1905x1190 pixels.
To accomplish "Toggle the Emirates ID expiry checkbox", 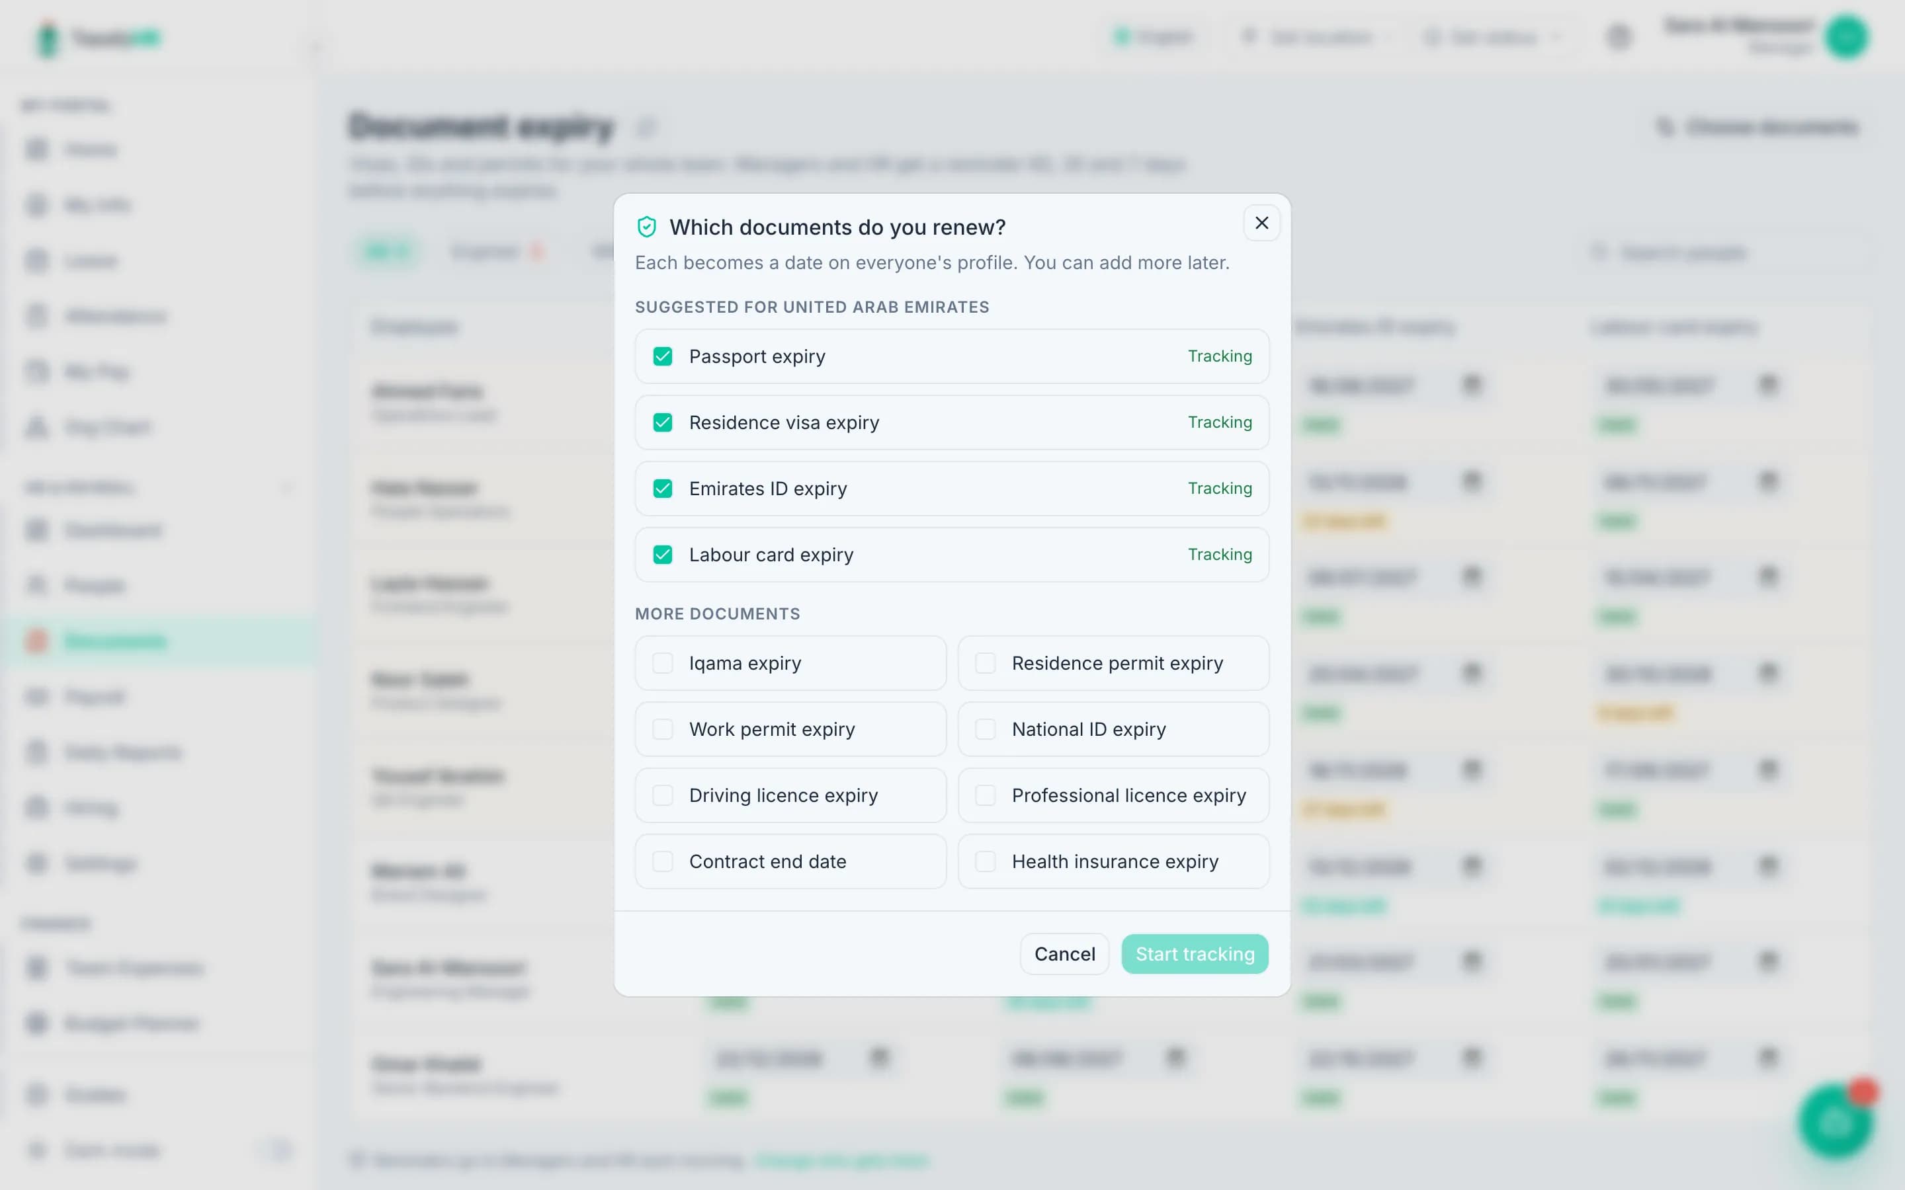I will point(663,489).
